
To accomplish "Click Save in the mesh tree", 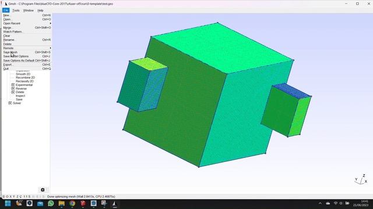I will (x=19, y=99).
